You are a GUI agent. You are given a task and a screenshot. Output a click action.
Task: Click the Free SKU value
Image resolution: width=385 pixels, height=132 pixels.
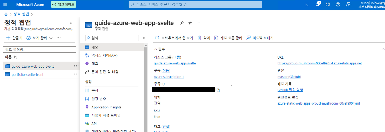point(157,117)
